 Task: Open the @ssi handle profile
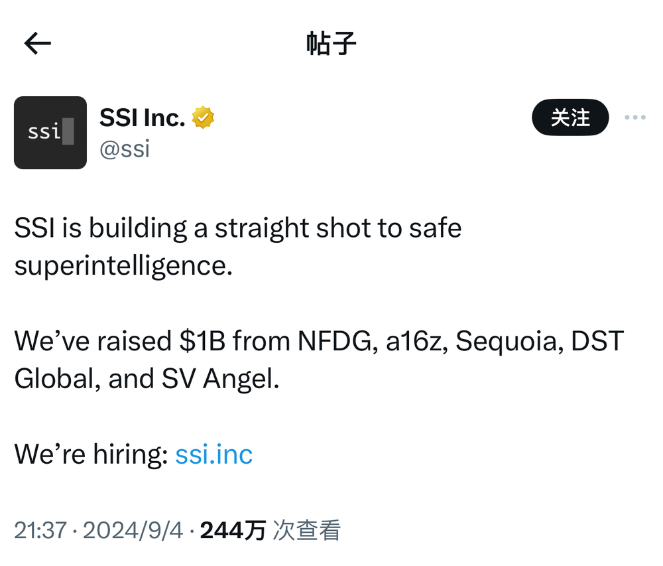click(125, 149)
